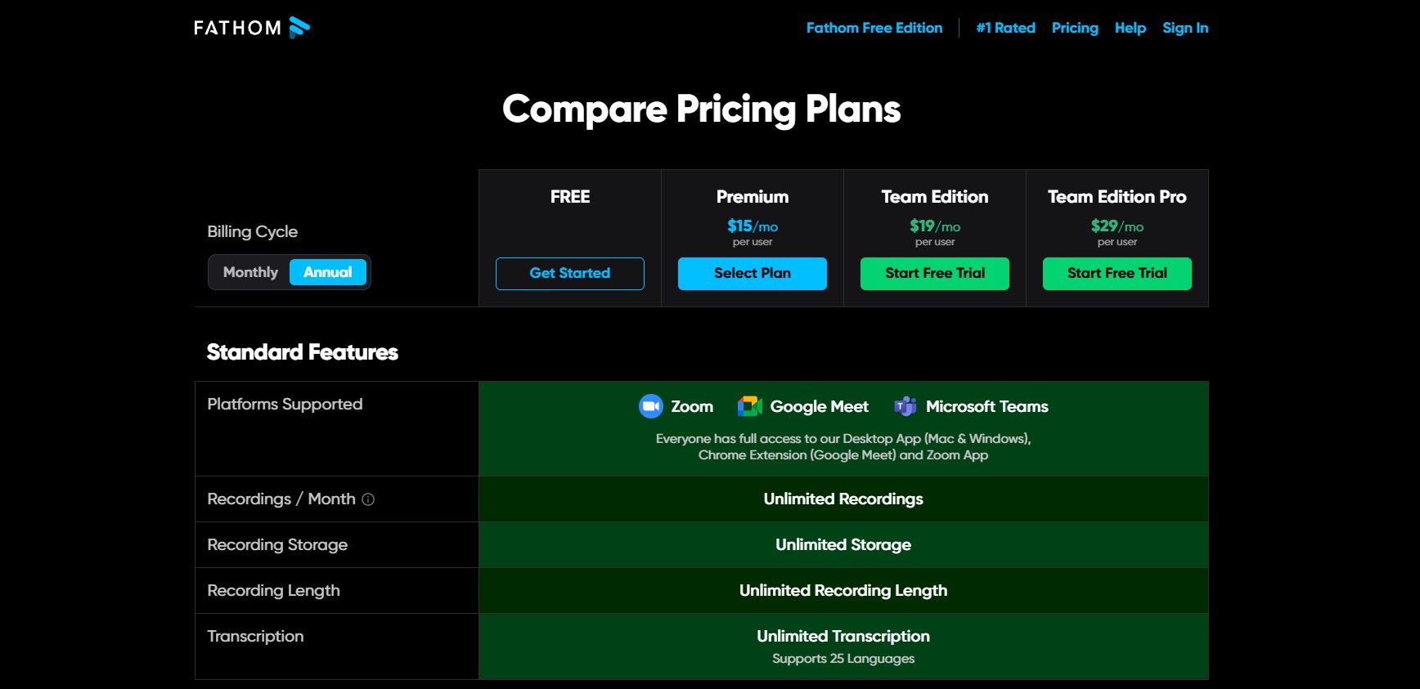Click the Fathom logo icon
Image resolution: width=1420 pixels, height=689 pixels.
pyautogui.click(x=299, y=28)
